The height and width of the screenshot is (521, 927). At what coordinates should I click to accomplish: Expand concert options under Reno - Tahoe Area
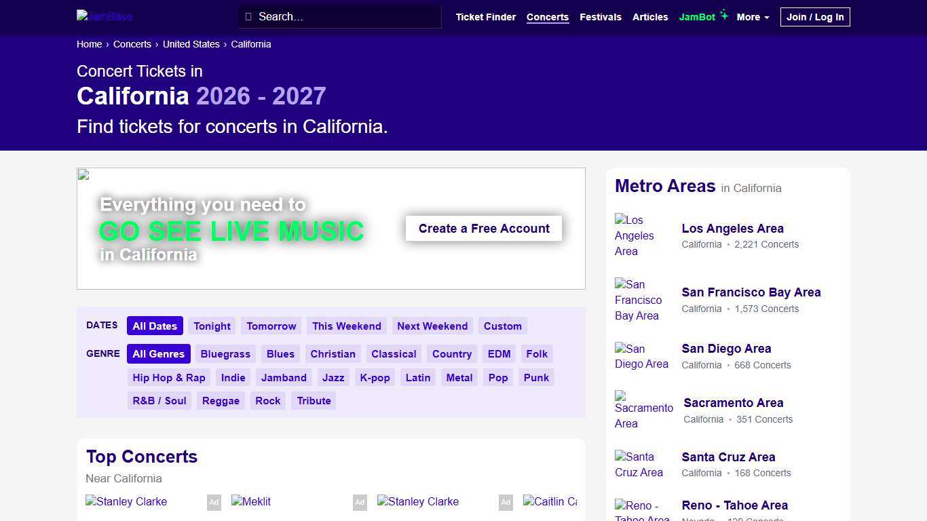click(x=734, y=505)
